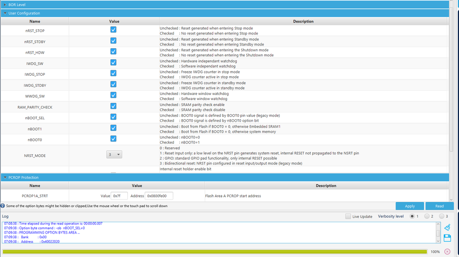Toggle the RAM_PARITY_CHECK checkbox
This screenshot has height=257, width=459.
113,106
